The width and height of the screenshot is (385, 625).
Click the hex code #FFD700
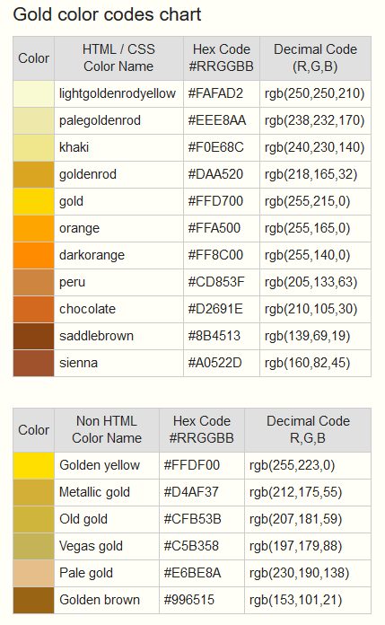coord(215,201)
